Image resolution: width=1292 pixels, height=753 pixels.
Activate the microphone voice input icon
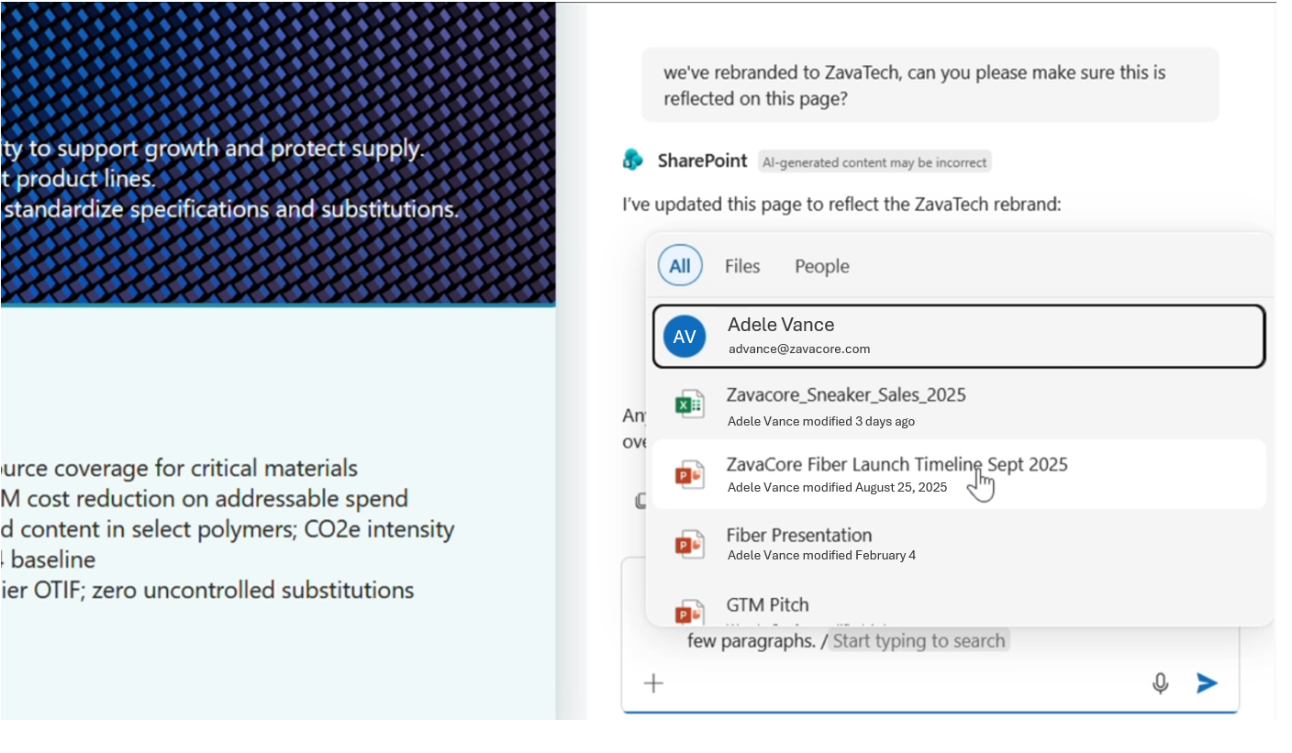(1160, 683)
